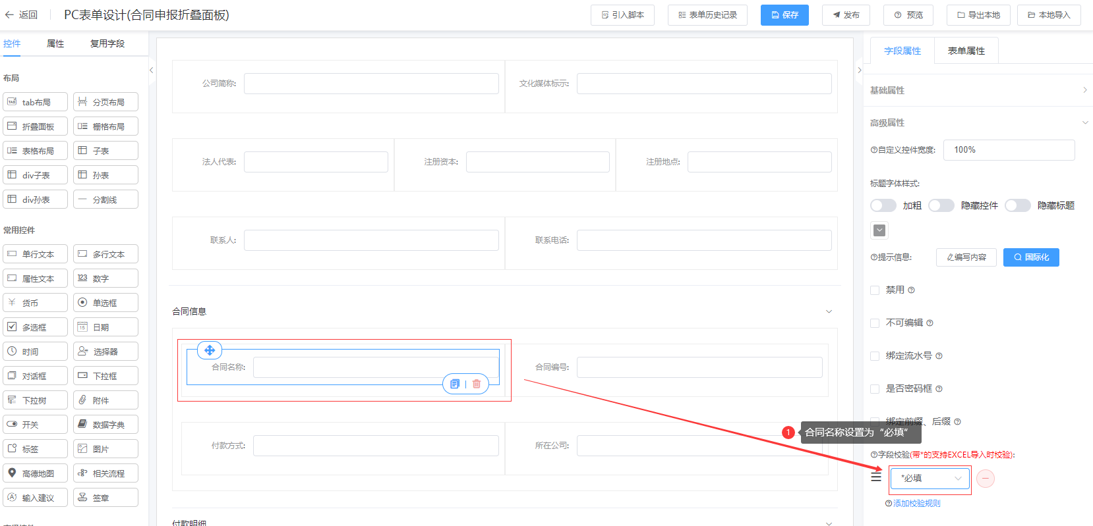Select the 字段属性 tab
1093x526 pixels.
902,51
